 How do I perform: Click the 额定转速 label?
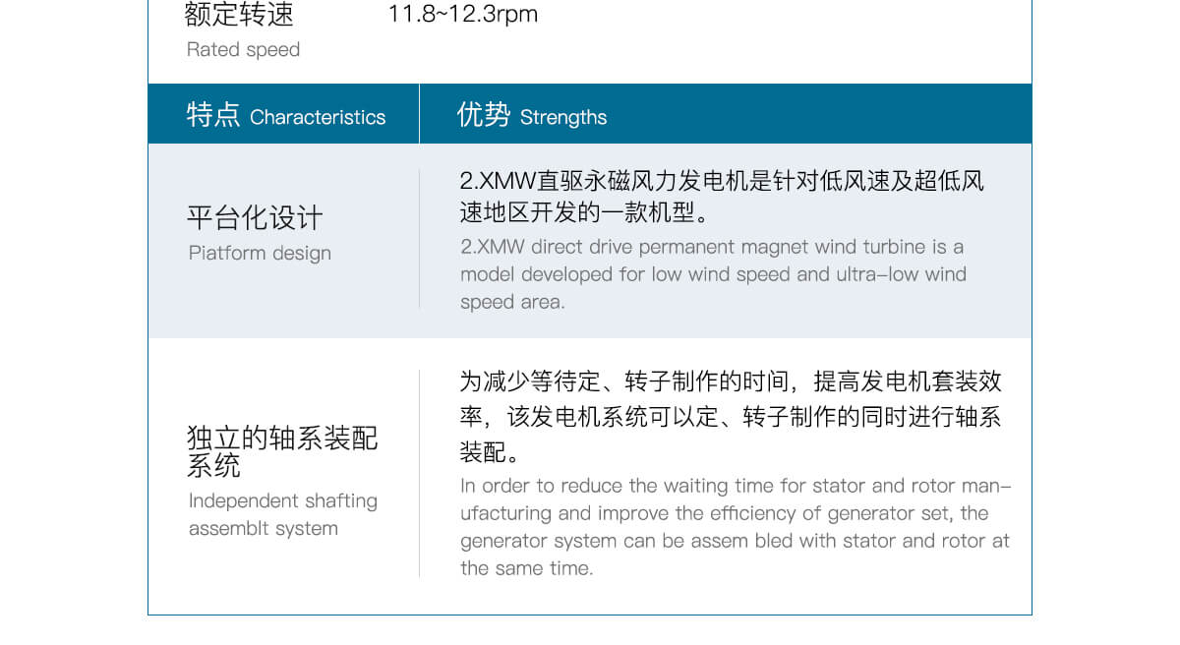(239, 15)
